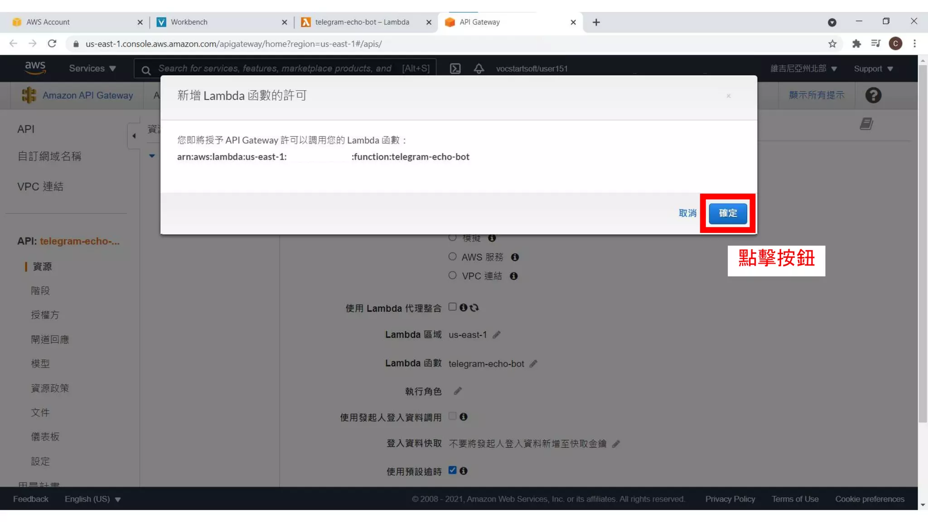Screen dimensions: 928x522
Task: Bookmark this page with the star
Action: coord(832,43)
